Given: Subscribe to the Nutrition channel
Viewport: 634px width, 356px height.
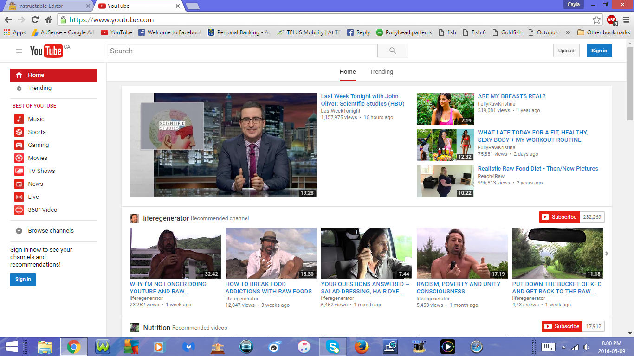Looking at the screenshot, I should click(x=562, y=326).
